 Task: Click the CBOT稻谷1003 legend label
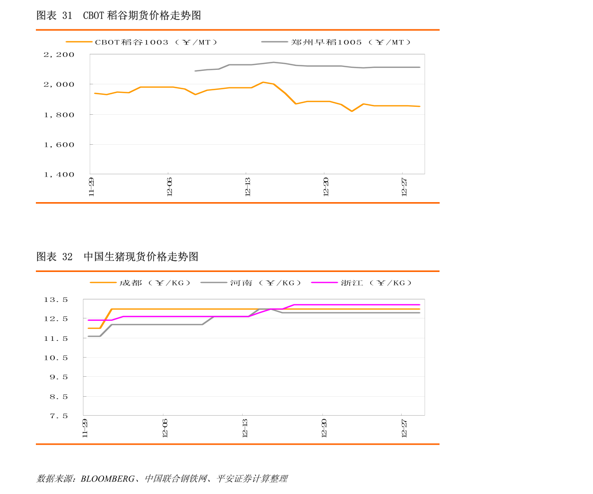click(x=156, y=42)
